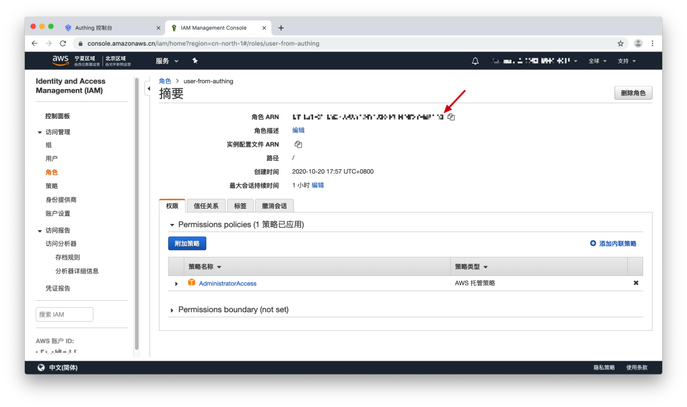The image size is (687, 407).
Task: Select the IAM Management Console tab
Action: pos(218,28)
